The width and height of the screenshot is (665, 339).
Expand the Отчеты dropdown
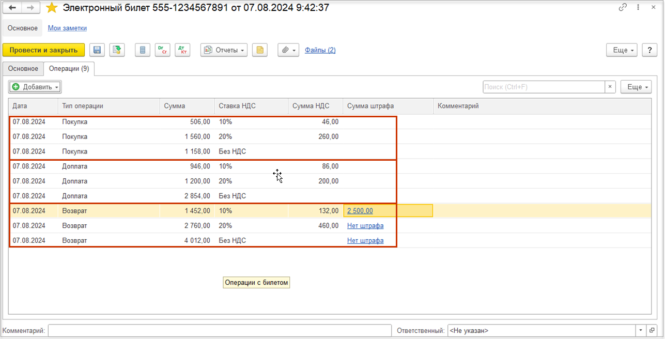[224, 50]
